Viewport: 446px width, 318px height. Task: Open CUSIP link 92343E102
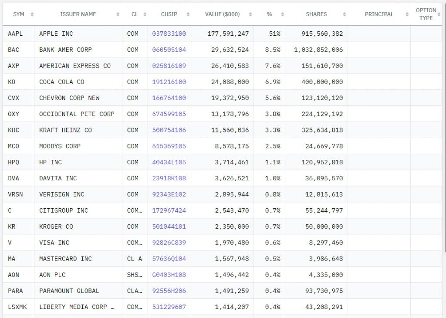[x=169, y=194]
